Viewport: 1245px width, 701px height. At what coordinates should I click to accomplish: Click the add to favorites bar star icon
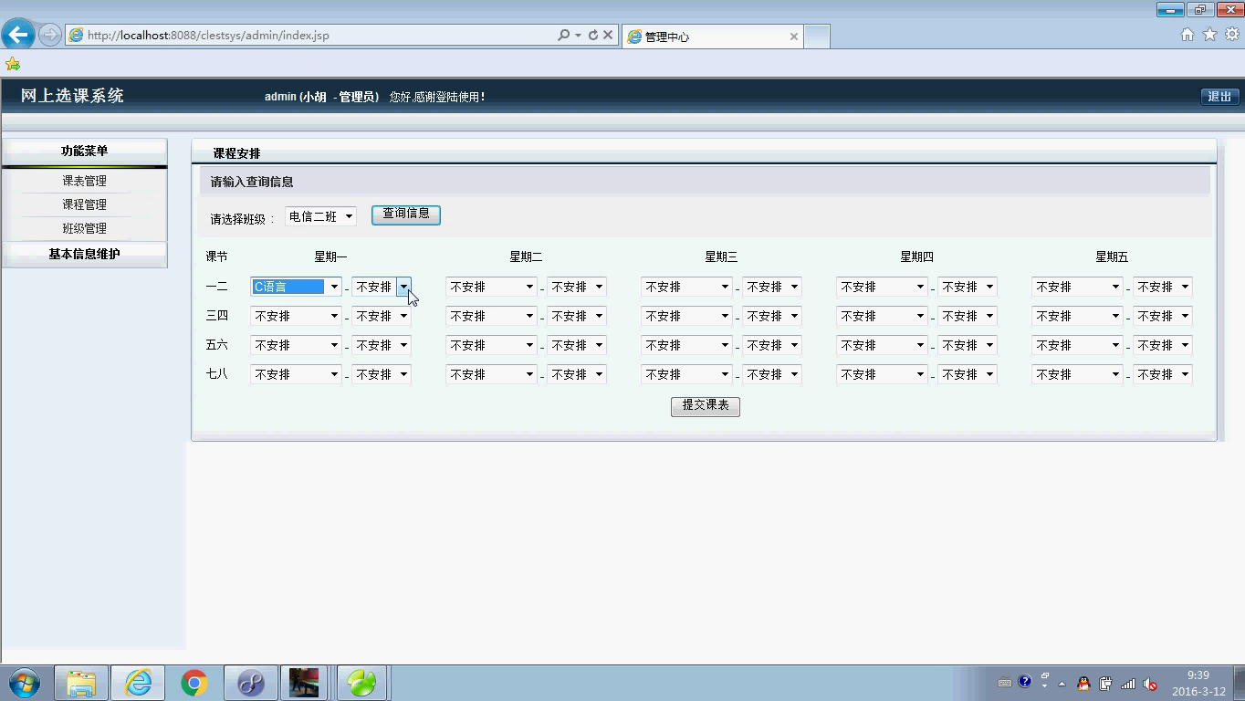pyautogui.click(x=12, y=64)
